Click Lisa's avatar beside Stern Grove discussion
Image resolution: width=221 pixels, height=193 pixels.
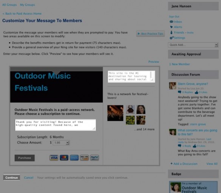point(173,86)
